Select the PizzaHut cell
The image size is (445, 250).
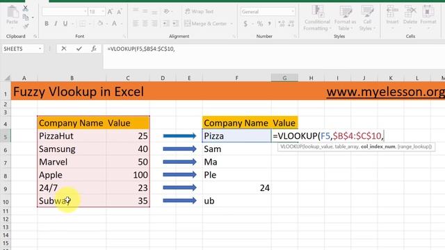tap(72, 136)
